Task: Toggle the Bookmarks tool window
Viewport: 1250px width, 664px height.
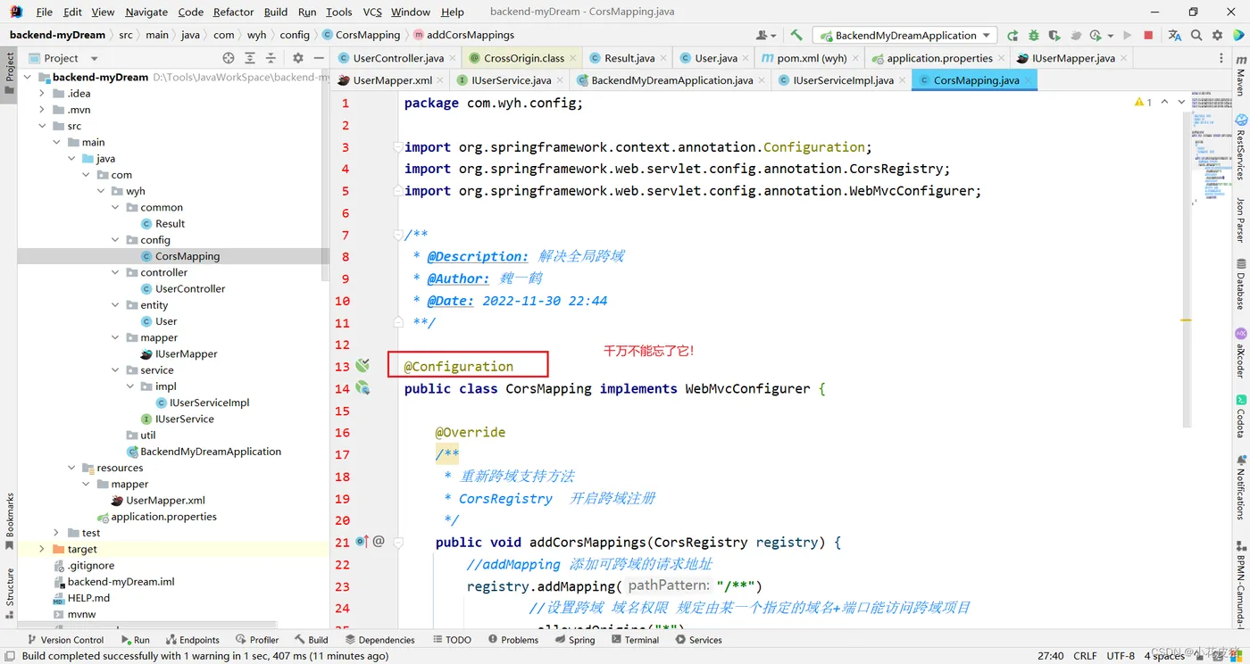Action: point(10,522)
